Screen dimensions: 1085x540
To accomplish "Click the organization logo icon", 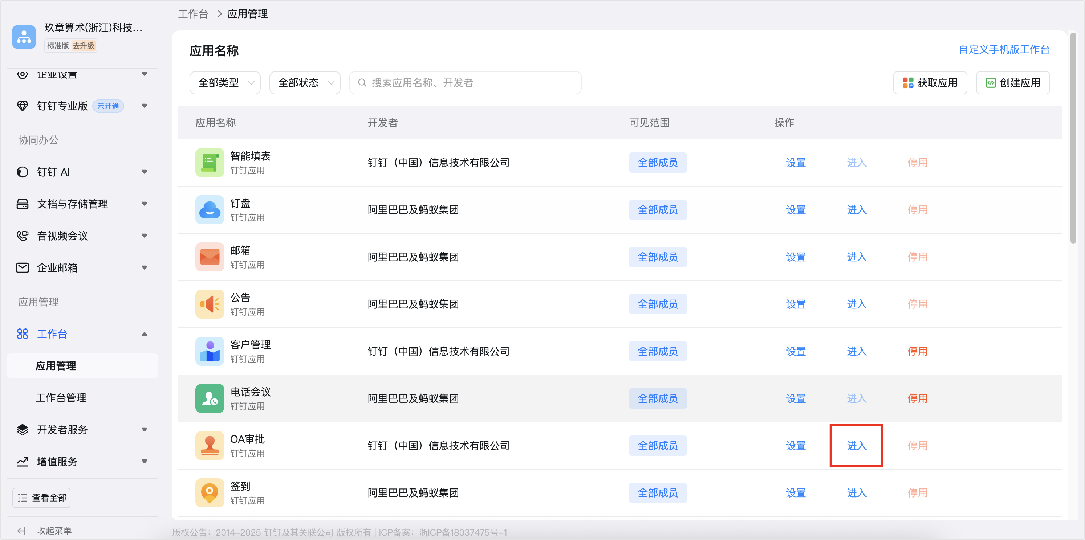I will tap(24, 37).
